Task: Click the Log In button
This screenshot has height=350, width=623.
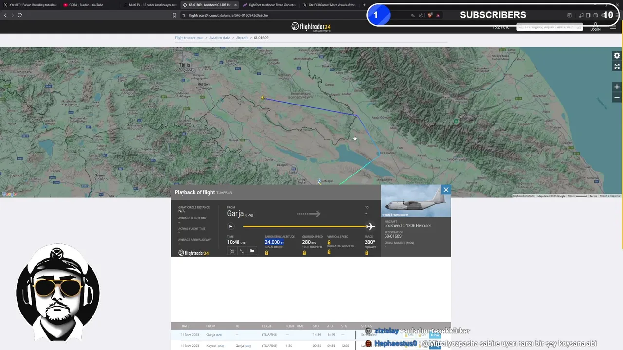Action: tap(595, 27)
